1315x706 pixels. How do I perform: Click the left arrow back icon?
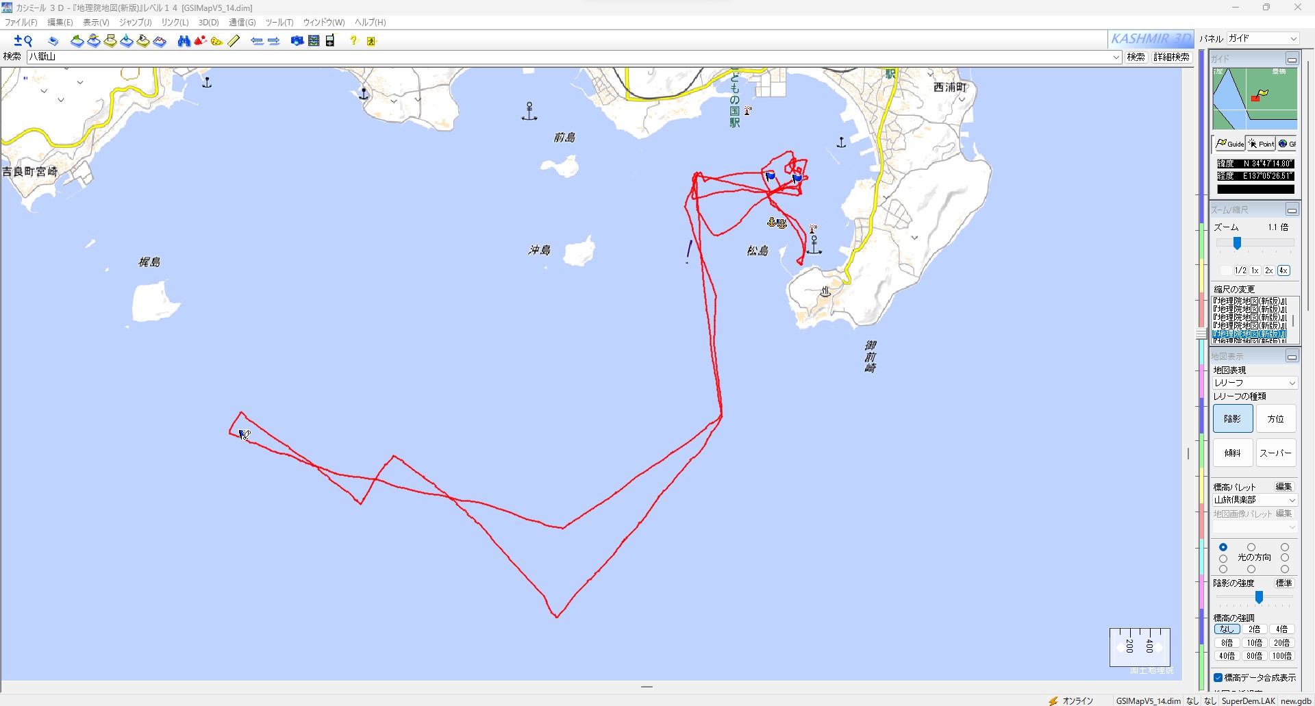click(x=257, y=41)
